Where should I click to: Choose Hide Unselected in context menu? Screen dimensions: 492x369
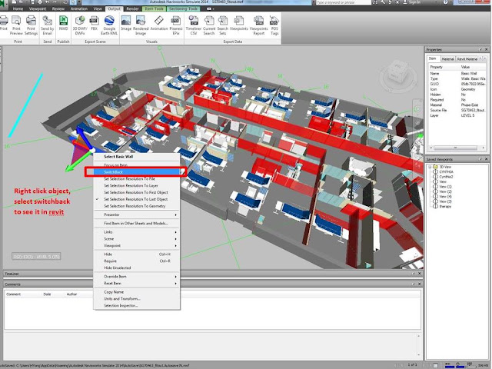[x=137, y=268]
